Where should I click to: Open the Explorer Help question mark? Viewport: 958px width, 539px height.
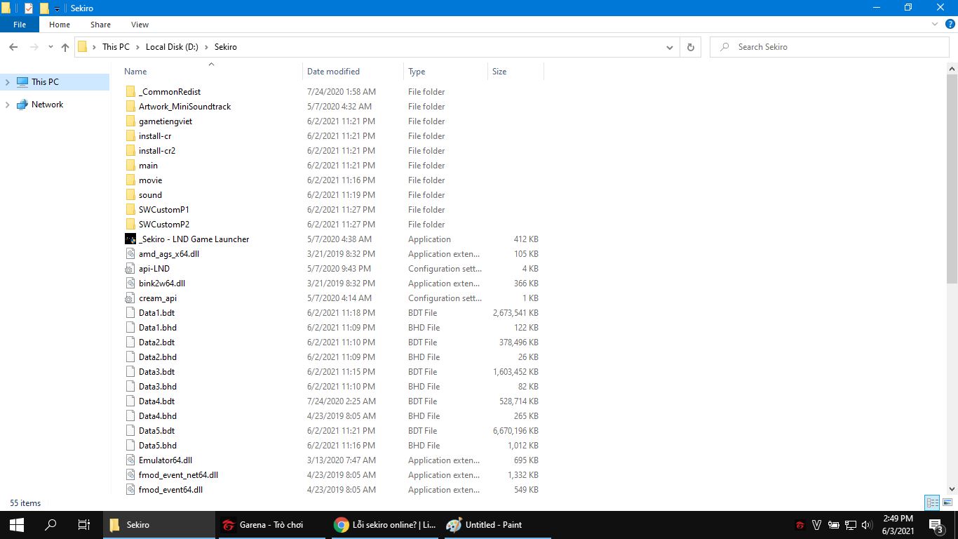[950, 25]
